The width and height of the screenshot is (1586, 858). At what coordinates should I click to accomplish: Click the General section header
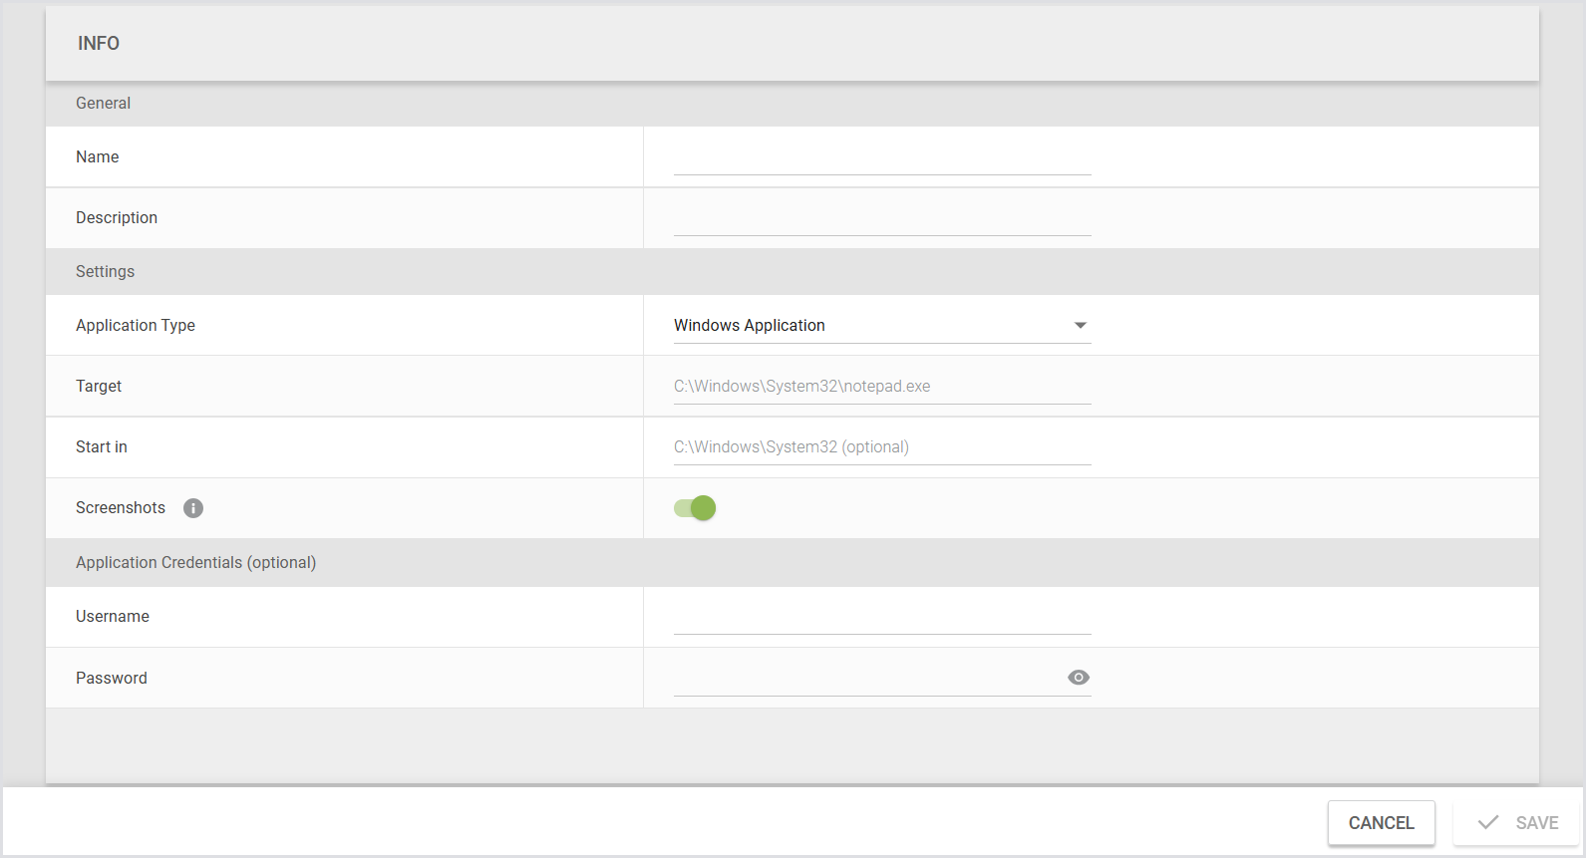104,104
